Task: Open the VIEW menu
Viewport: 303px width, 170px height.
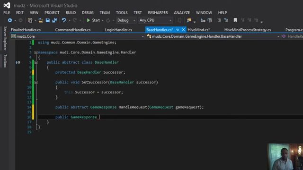Action: point(34,13)
